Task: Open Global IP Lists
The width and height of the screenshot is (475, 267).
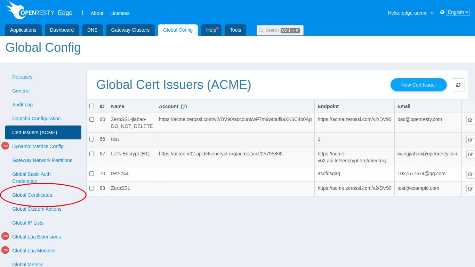Action: (28, 223)
